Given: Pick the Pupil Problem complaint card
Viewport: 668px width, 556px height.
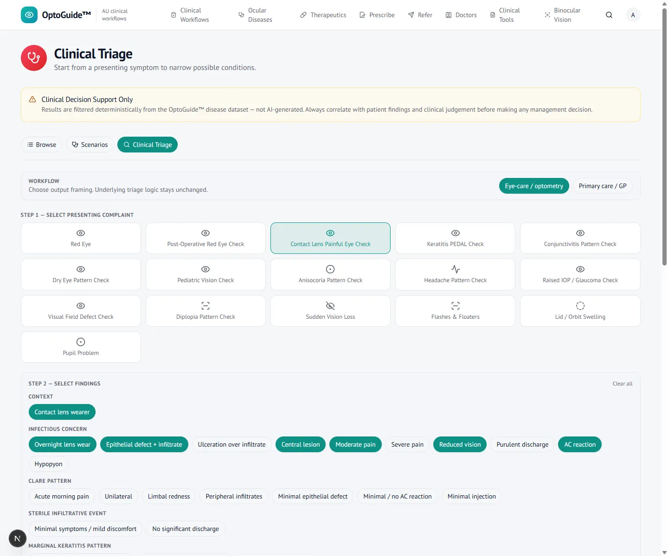Looking at the screenshot, I should coord(81,347).
